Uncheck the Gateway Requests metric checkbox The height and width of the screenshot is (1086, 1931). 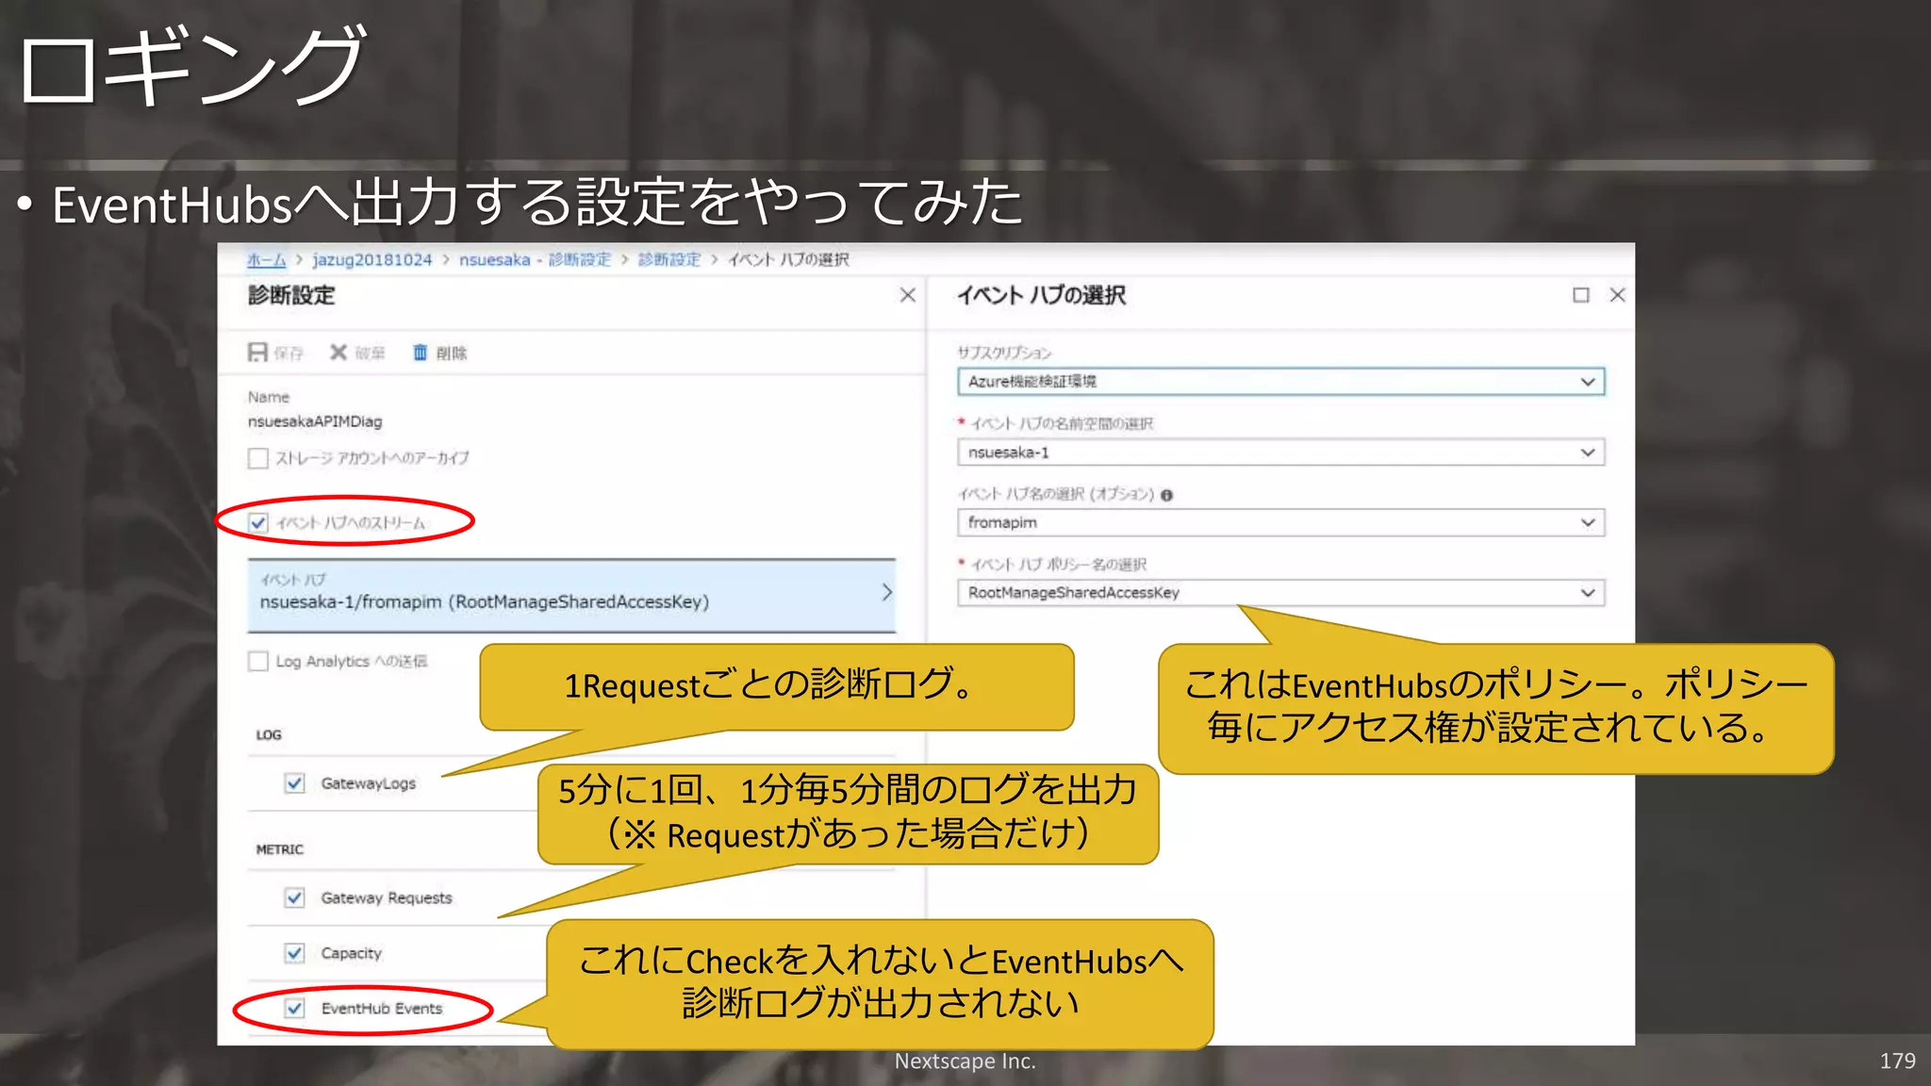(x=295, y=897)
